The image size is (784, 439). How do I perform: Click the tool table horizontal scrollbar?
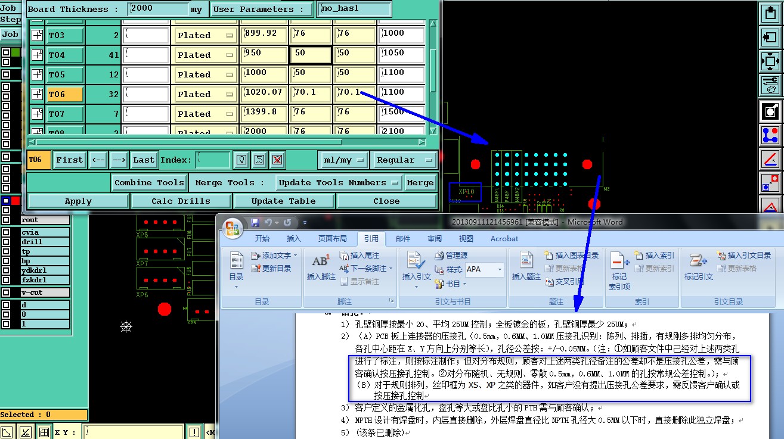point(227,142)
